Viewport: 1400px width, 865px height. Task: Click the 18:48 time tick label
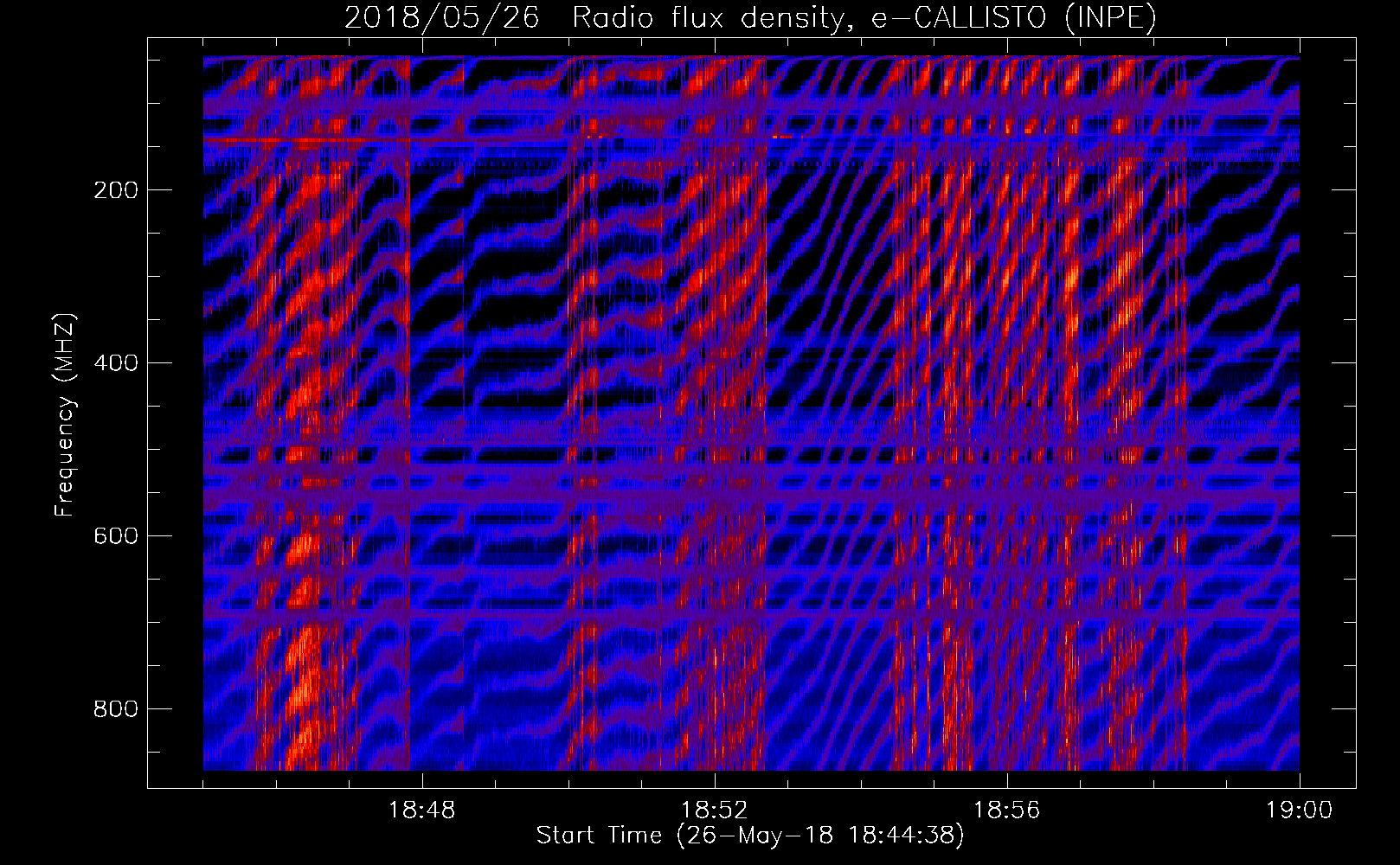tap(421, 811)
